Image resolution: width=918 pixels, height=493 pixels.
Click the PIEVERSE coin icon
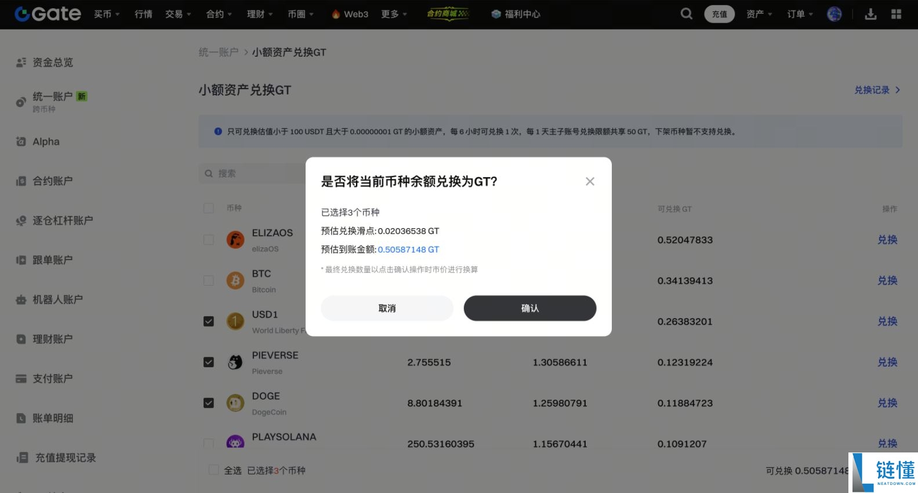tap(235, 362)
